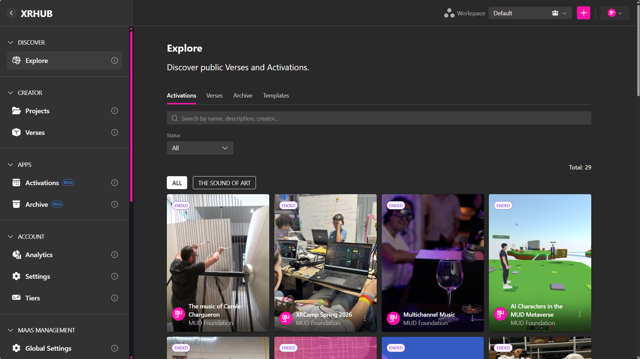Show info for Settings item
Image resolution: width=640 pixels, height=359 pixels.
(x=114, y=276)
